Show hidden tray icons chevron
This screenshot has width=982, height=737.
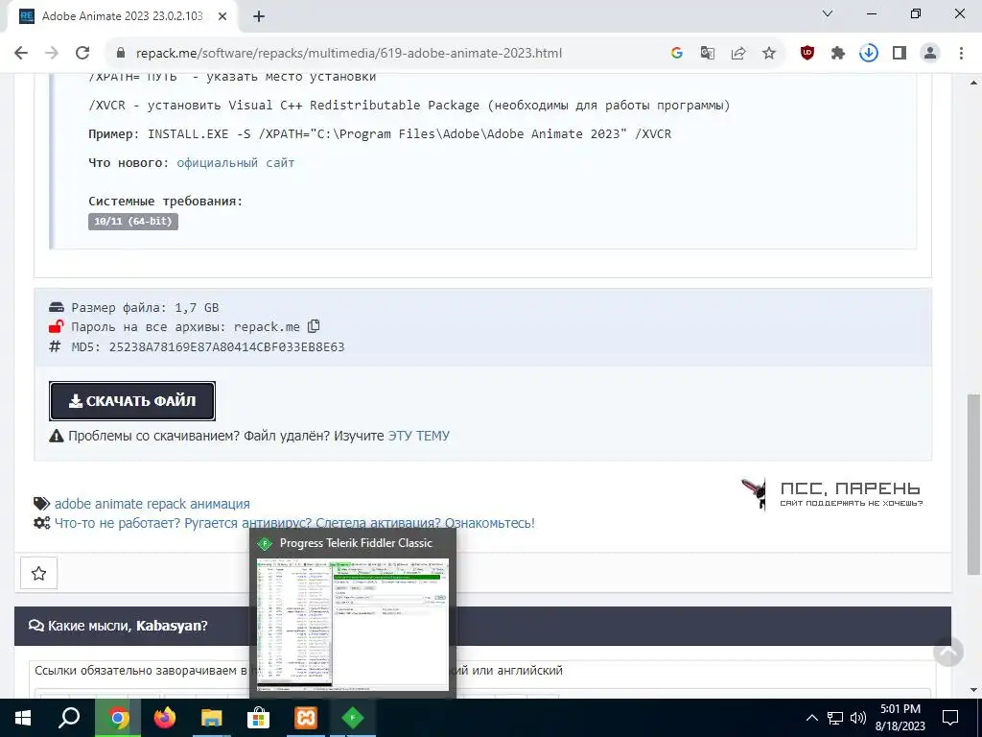point(811,718)
